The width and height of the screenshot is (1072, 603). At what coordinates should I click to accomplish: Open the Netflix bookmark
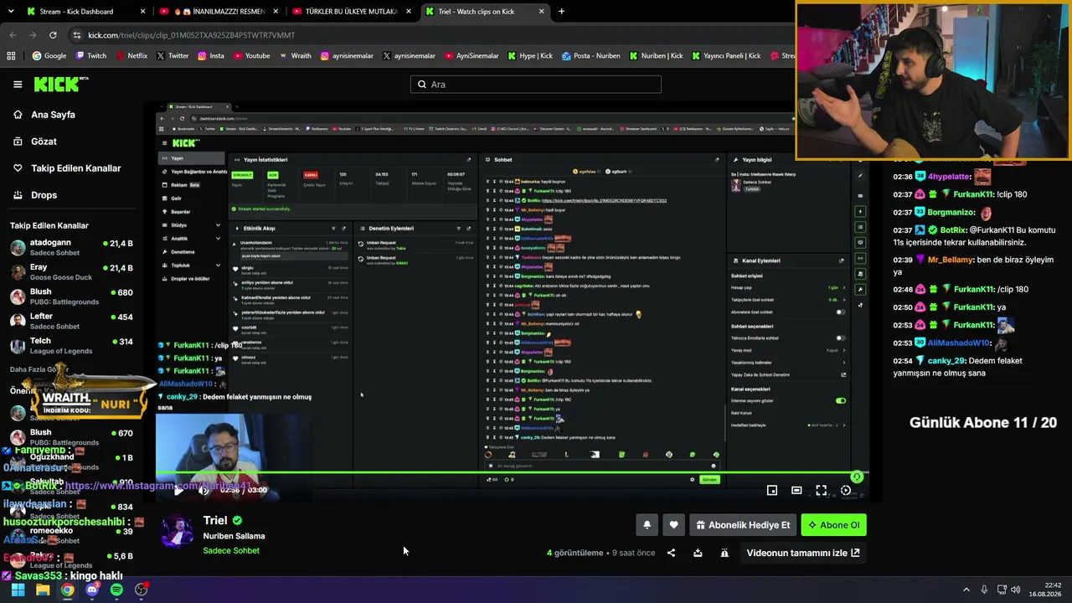click(x=131, y=56)
